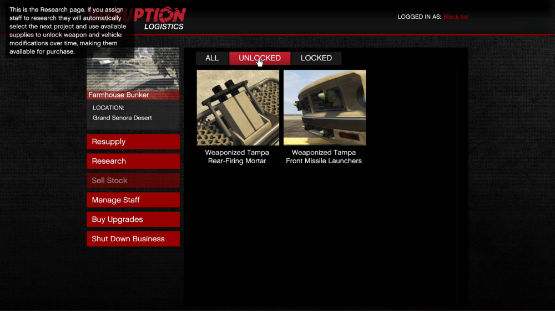Viewport: 555px width, 311px height.
Task: Switch to the ALL research tab
Action: point(212,58)
